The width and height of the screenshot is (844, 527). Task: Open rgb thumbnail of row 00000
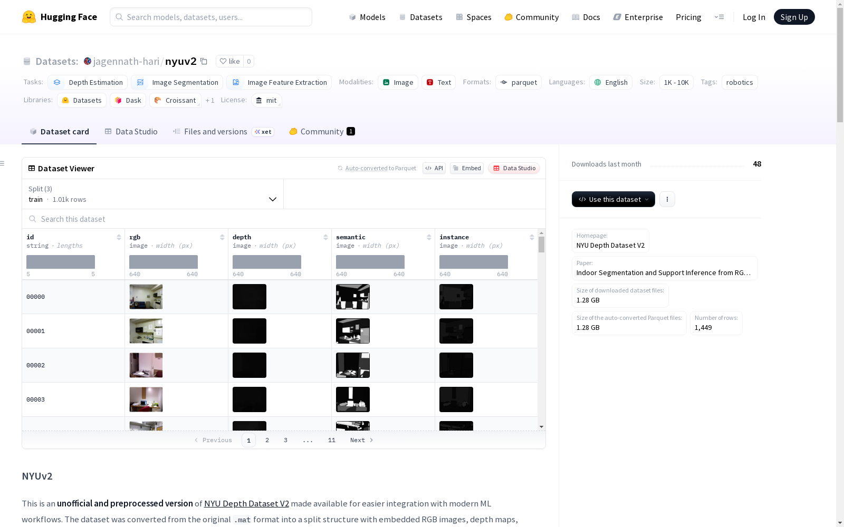click(146, 297)
